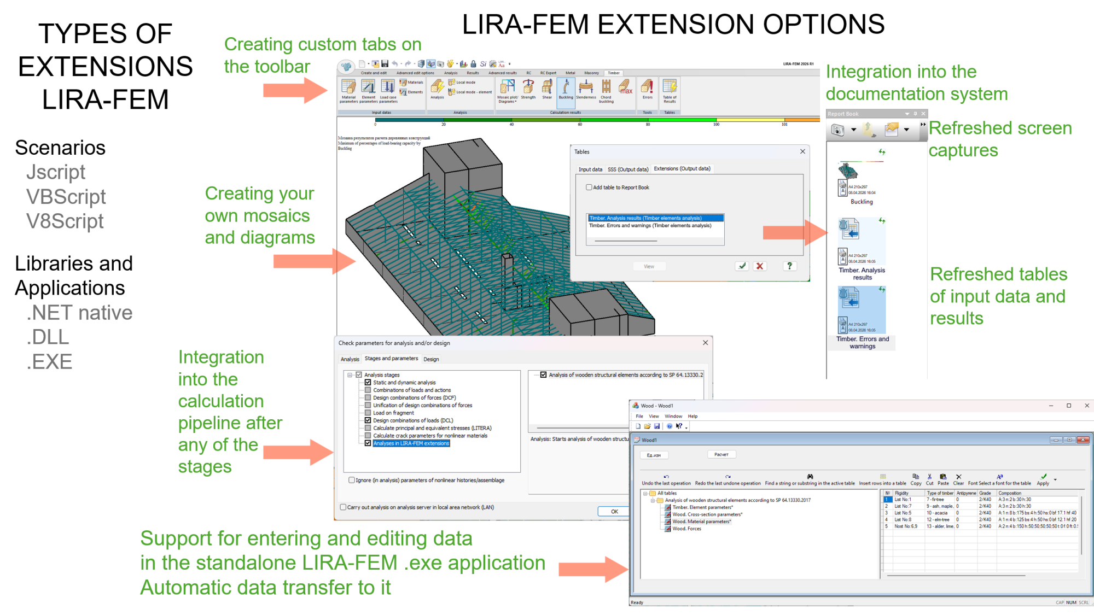Click the View button in the Tables dialog

pyautogui.click(x=649, y=267)
